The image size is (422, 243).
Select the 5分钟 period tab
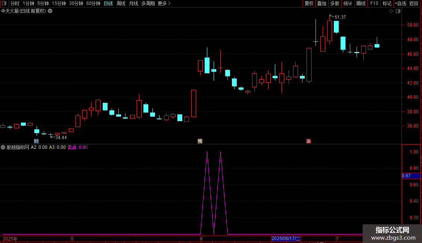43,3
